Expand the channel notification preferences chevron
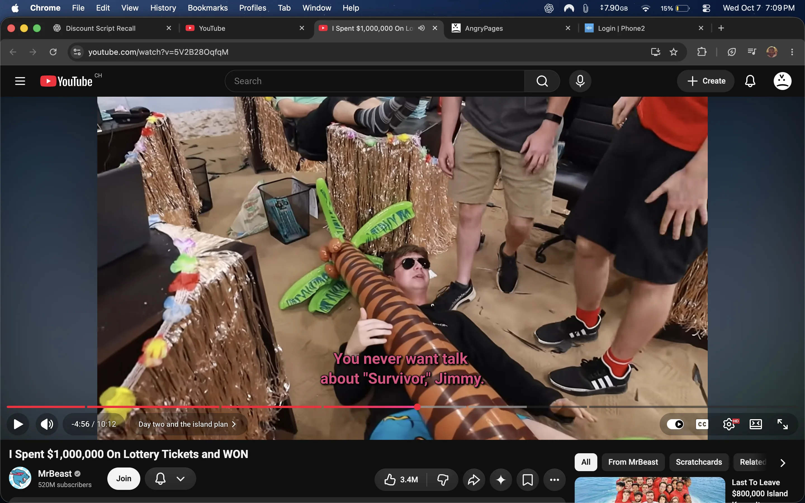805x503 pixels. [181, 479]
